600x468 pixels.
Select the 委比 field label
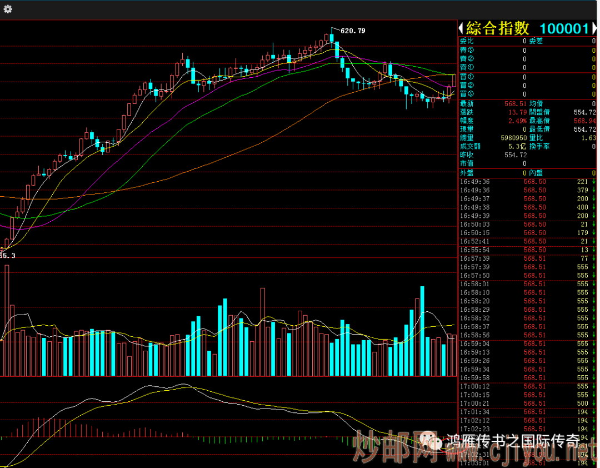coord(467,41)
